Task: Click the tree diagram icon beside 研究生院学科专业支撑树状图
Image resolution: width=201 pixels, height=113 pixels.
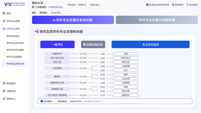Action: click(x=37, y=31)
